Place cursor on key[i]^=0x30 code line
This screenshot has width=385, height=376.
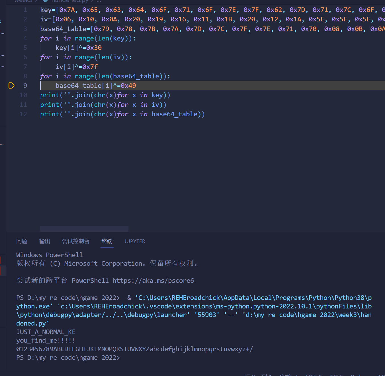pos(79,48)
